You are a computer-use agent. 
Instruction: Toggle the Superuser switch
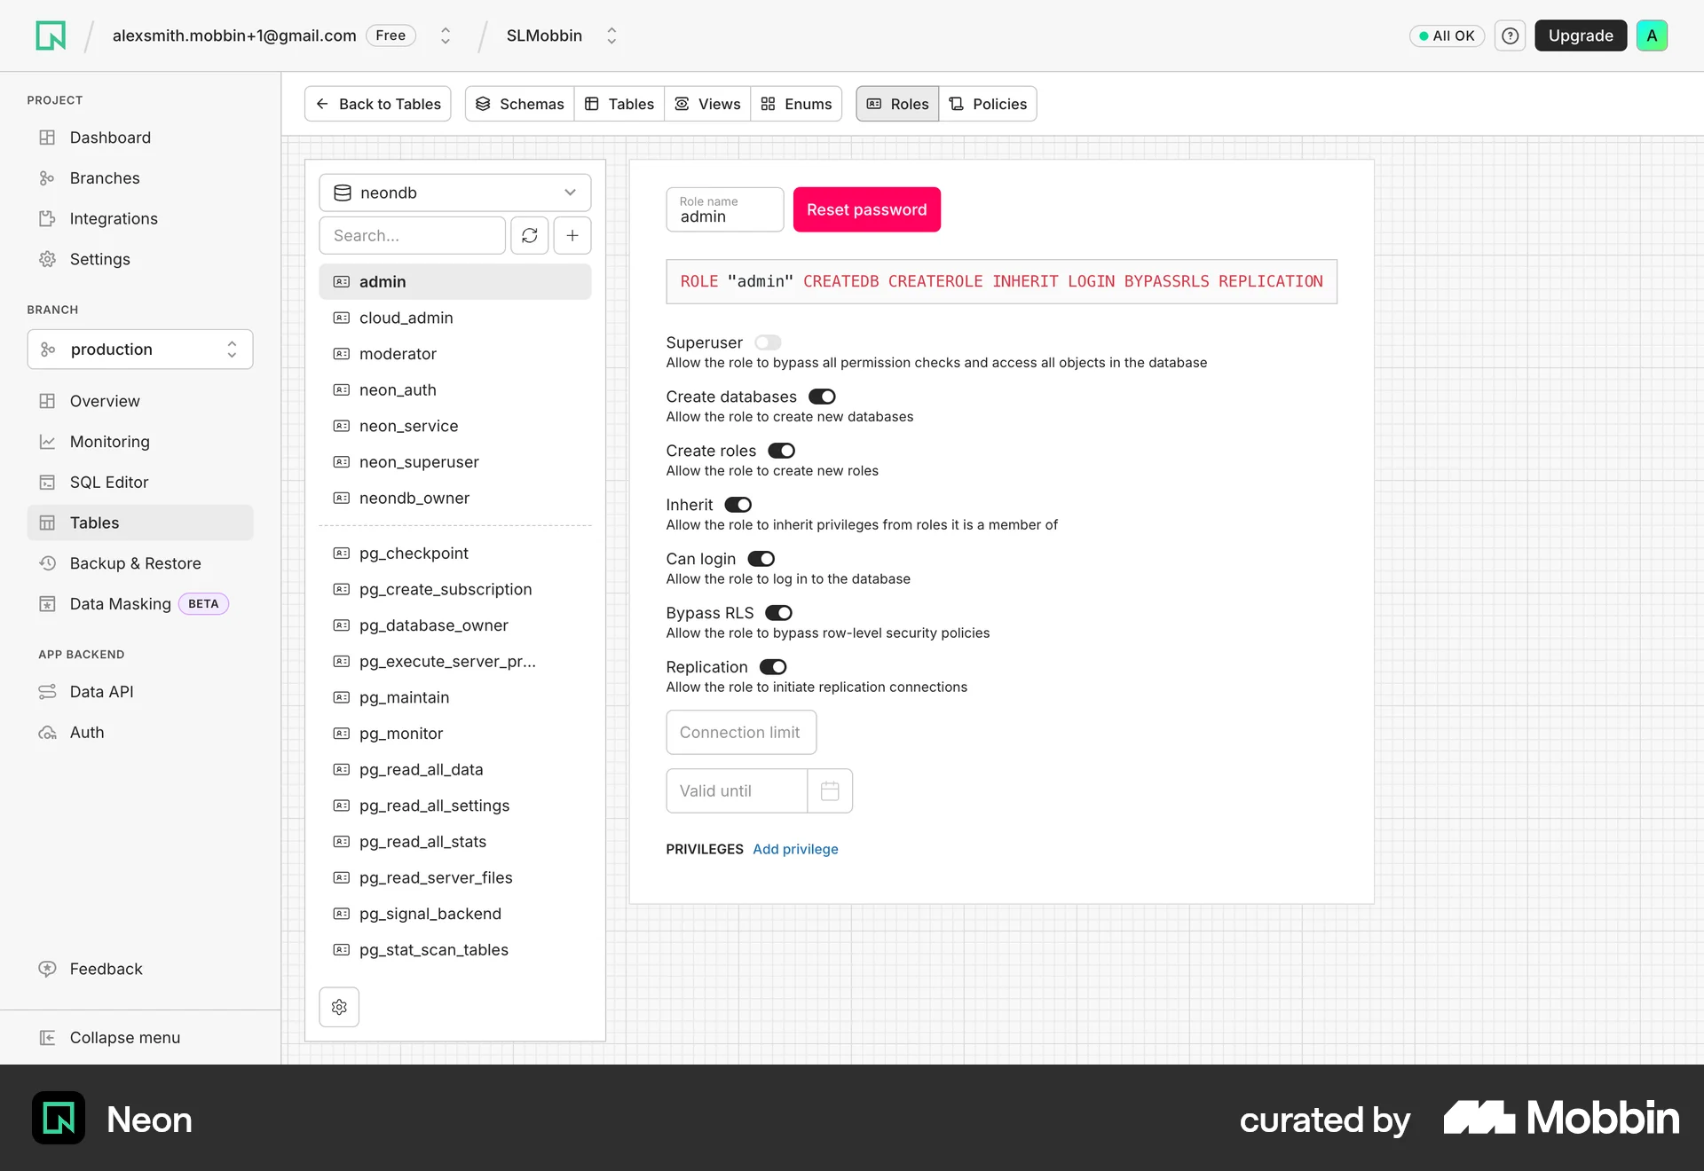pos(768,342)
